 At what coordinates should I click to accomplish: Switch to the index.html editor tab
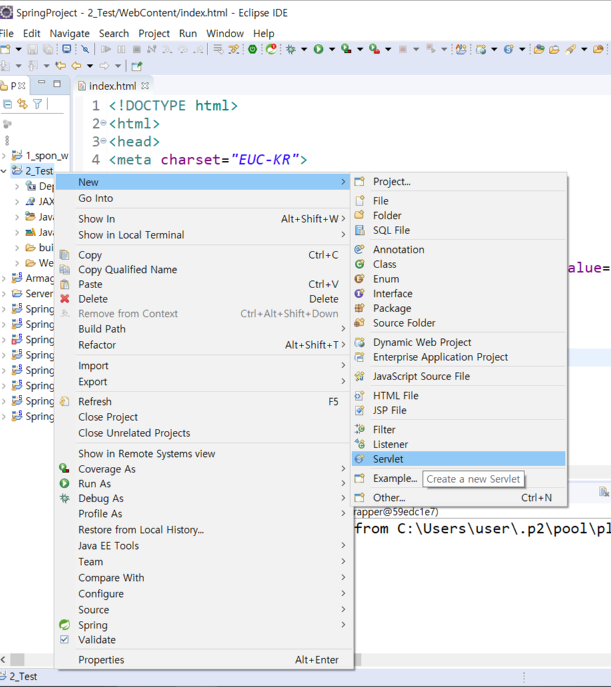pos(113,86)
